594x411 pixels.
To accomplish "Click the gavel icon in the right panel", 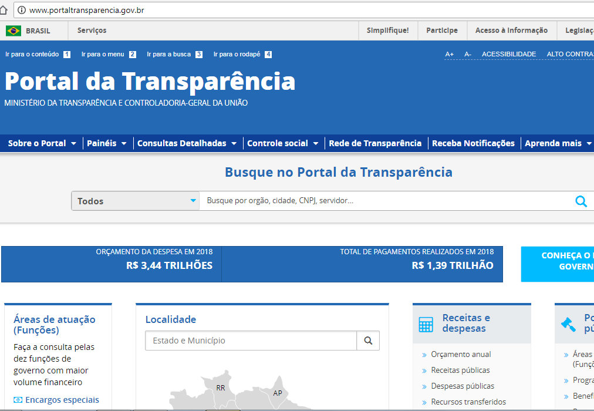I will point(568,324).
